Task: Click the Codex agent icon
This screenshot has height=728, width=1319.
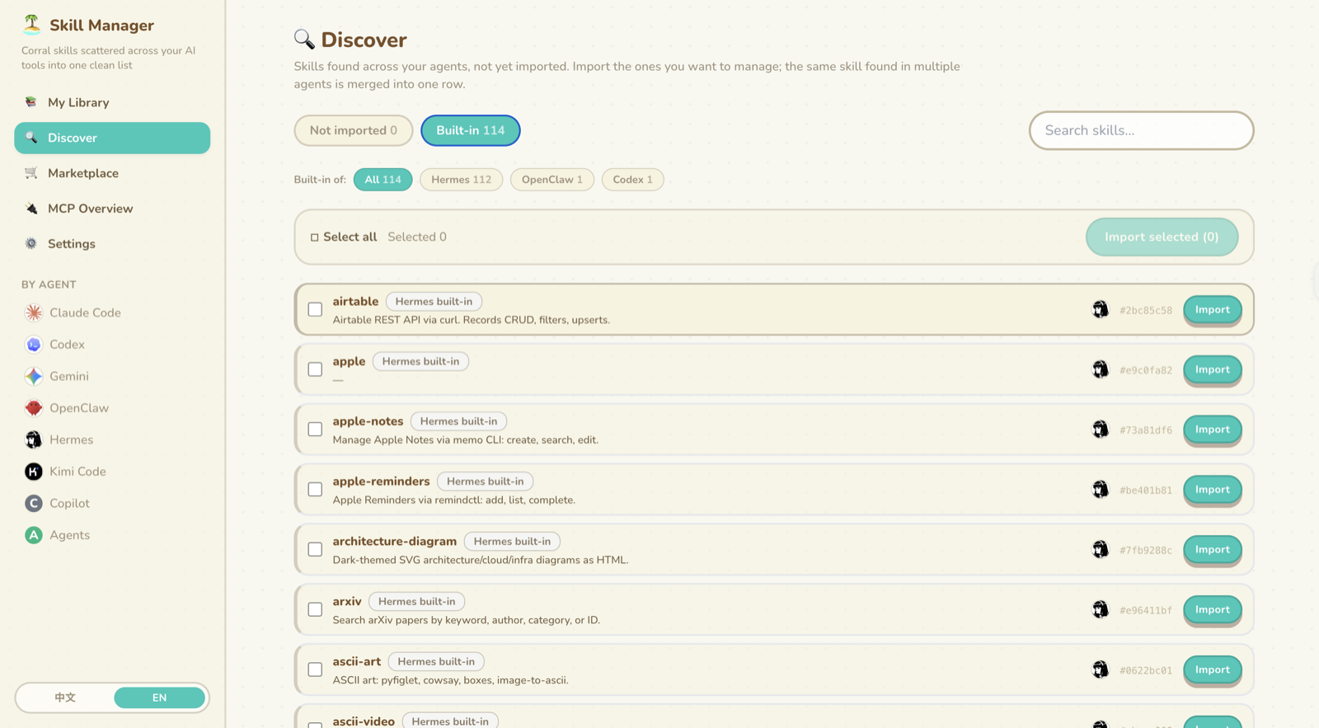Action: 34,345
